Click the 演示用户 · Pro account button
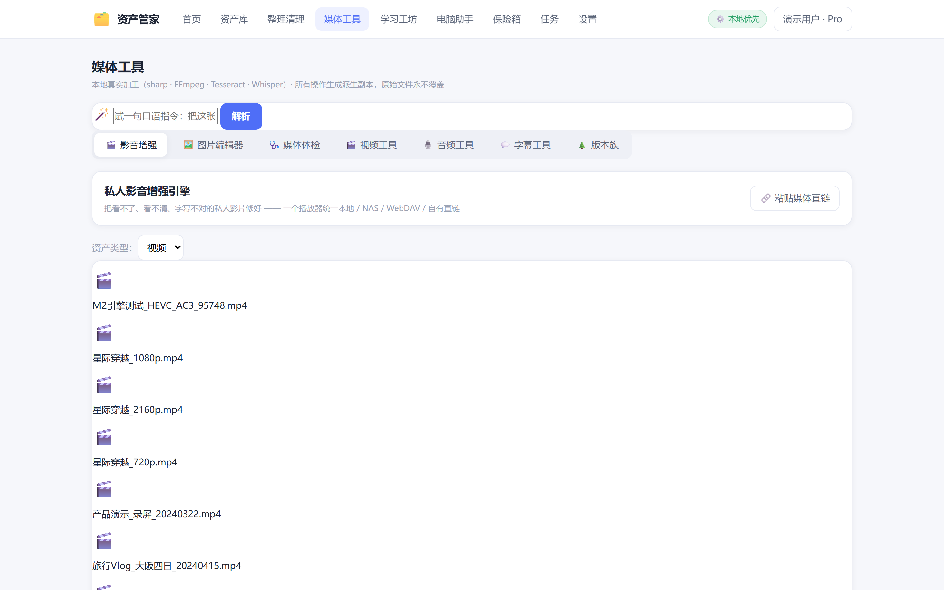Image resolution: width=944 pixels, height=590 pixels. [x=813, y=19]
